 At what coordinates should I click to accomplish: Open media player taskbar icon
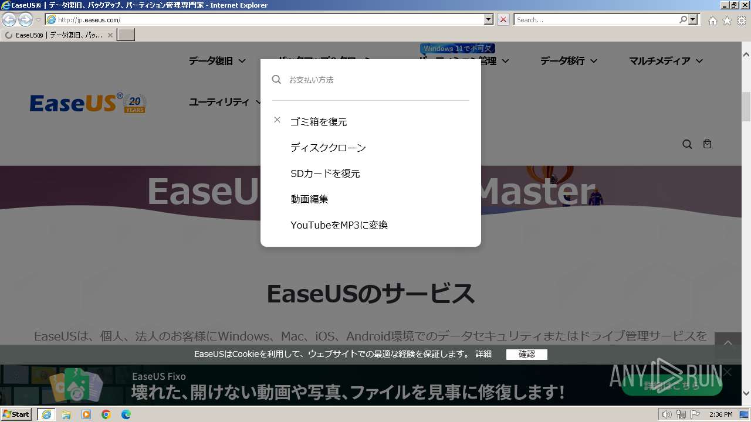point(86,414)
